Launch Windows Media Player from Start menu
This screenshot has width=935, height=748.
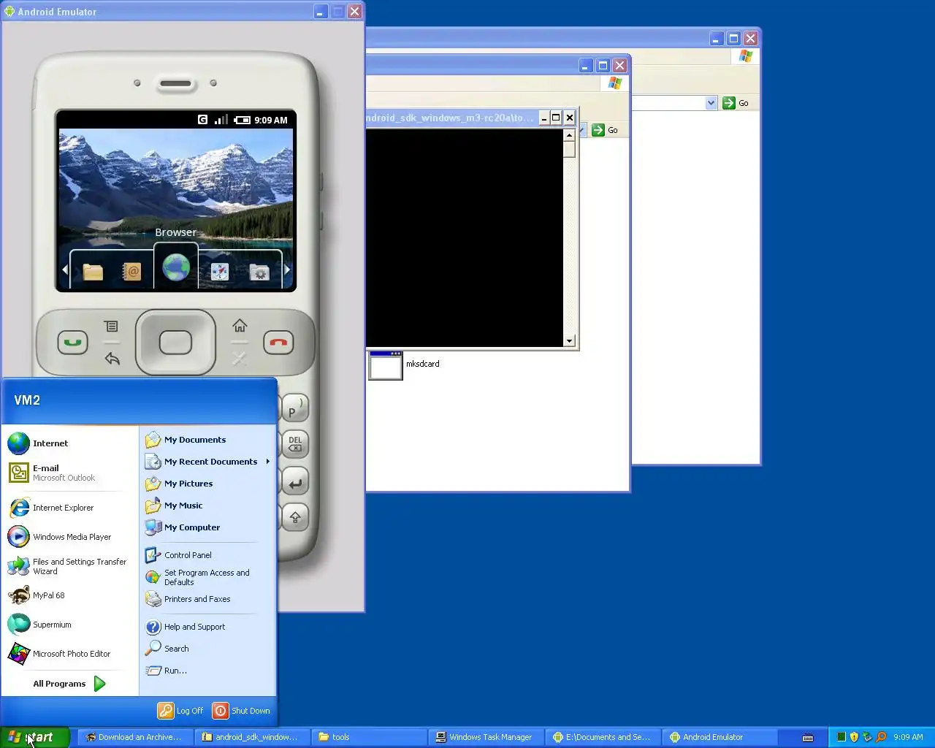pyautogui.click(x=70, y=537)
